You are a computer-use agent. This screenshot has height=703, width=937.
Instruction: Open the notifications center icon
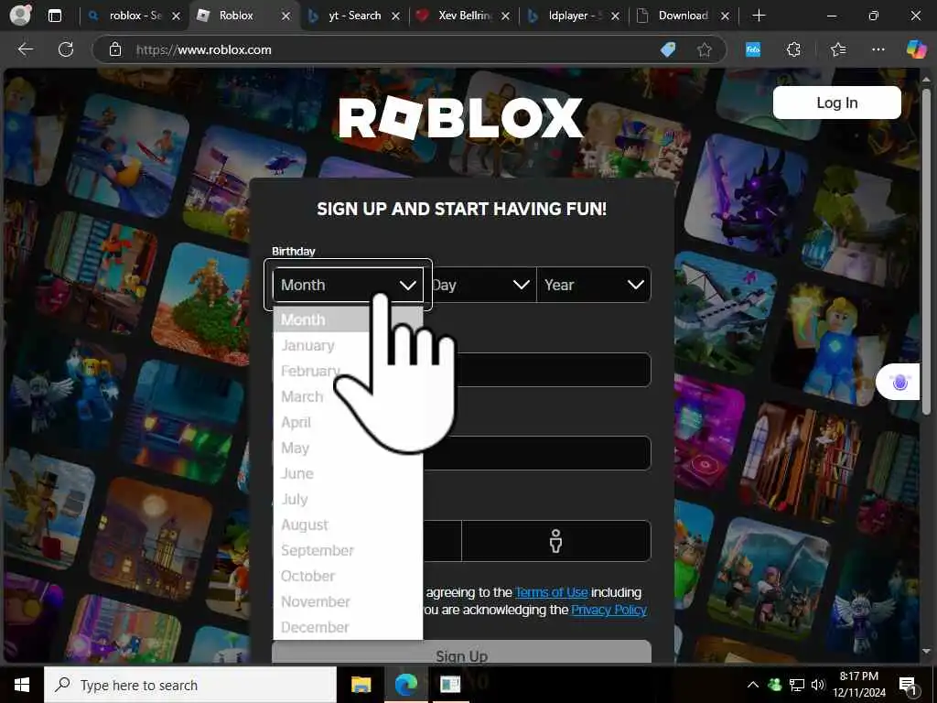(x=909, y=686)
